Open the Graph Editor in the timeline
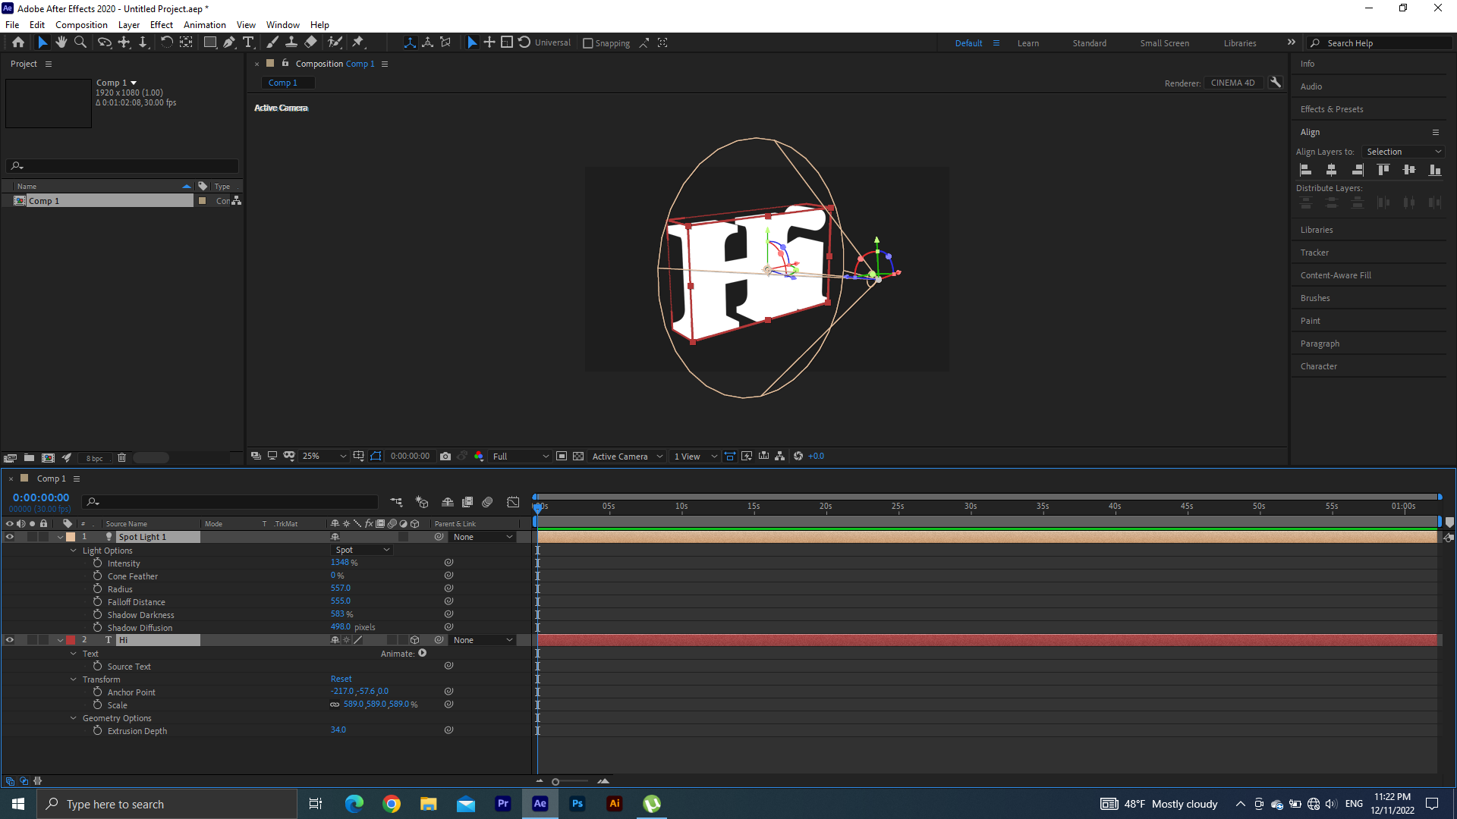 click(514, 502)
